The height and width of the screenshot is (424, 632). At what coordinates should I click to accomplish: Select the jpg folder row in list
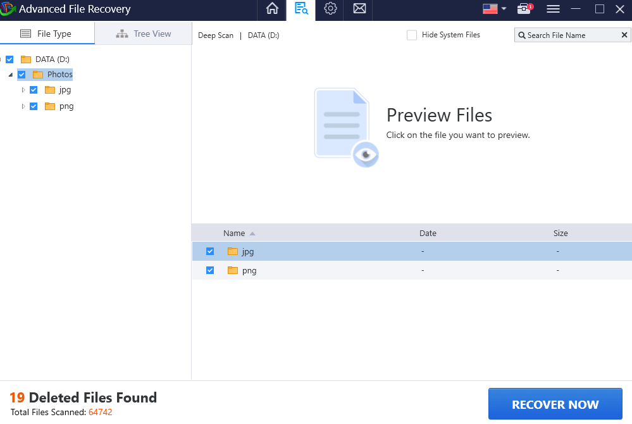click(x=412, y=251)
